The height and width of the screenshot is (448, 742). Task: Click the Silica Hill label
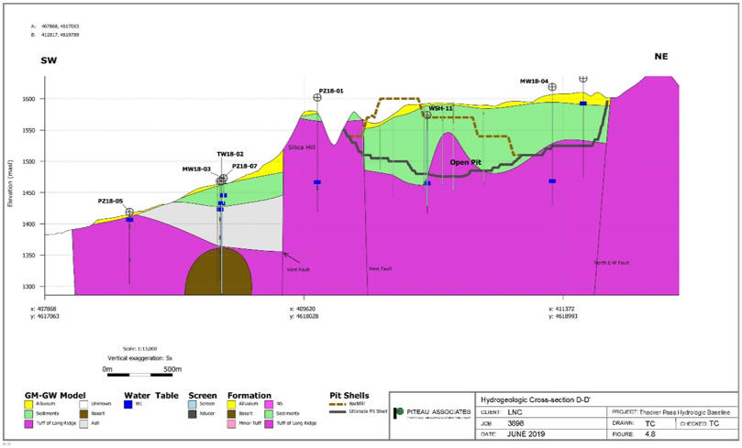(302, 147)
